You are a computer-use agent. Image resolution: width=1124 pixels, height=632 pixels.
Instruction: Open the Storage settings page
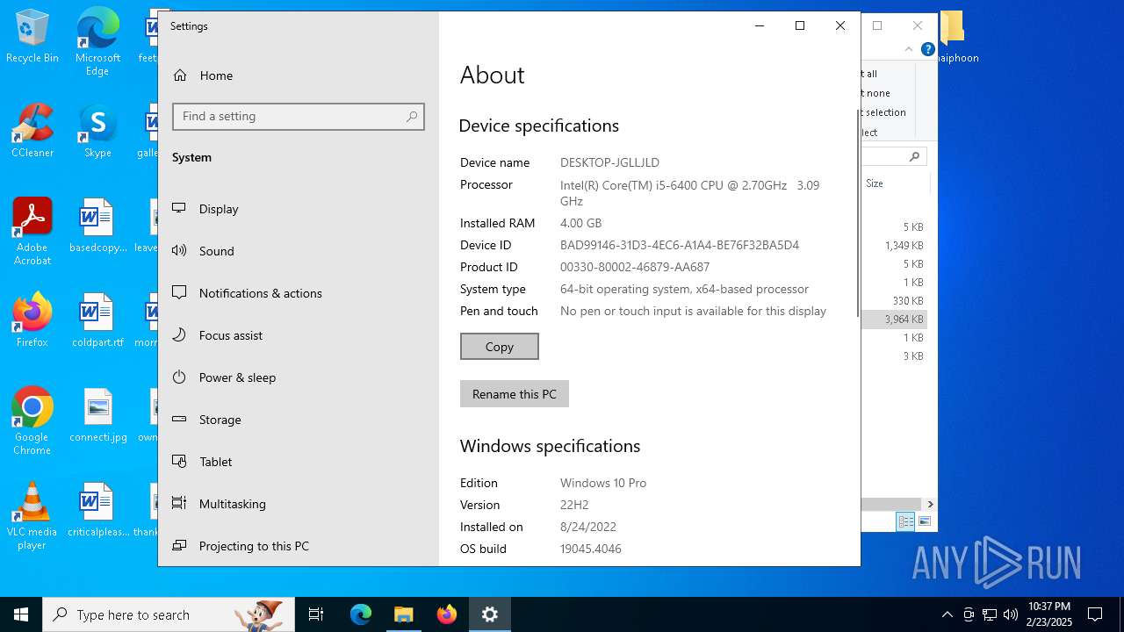point(220,420)
